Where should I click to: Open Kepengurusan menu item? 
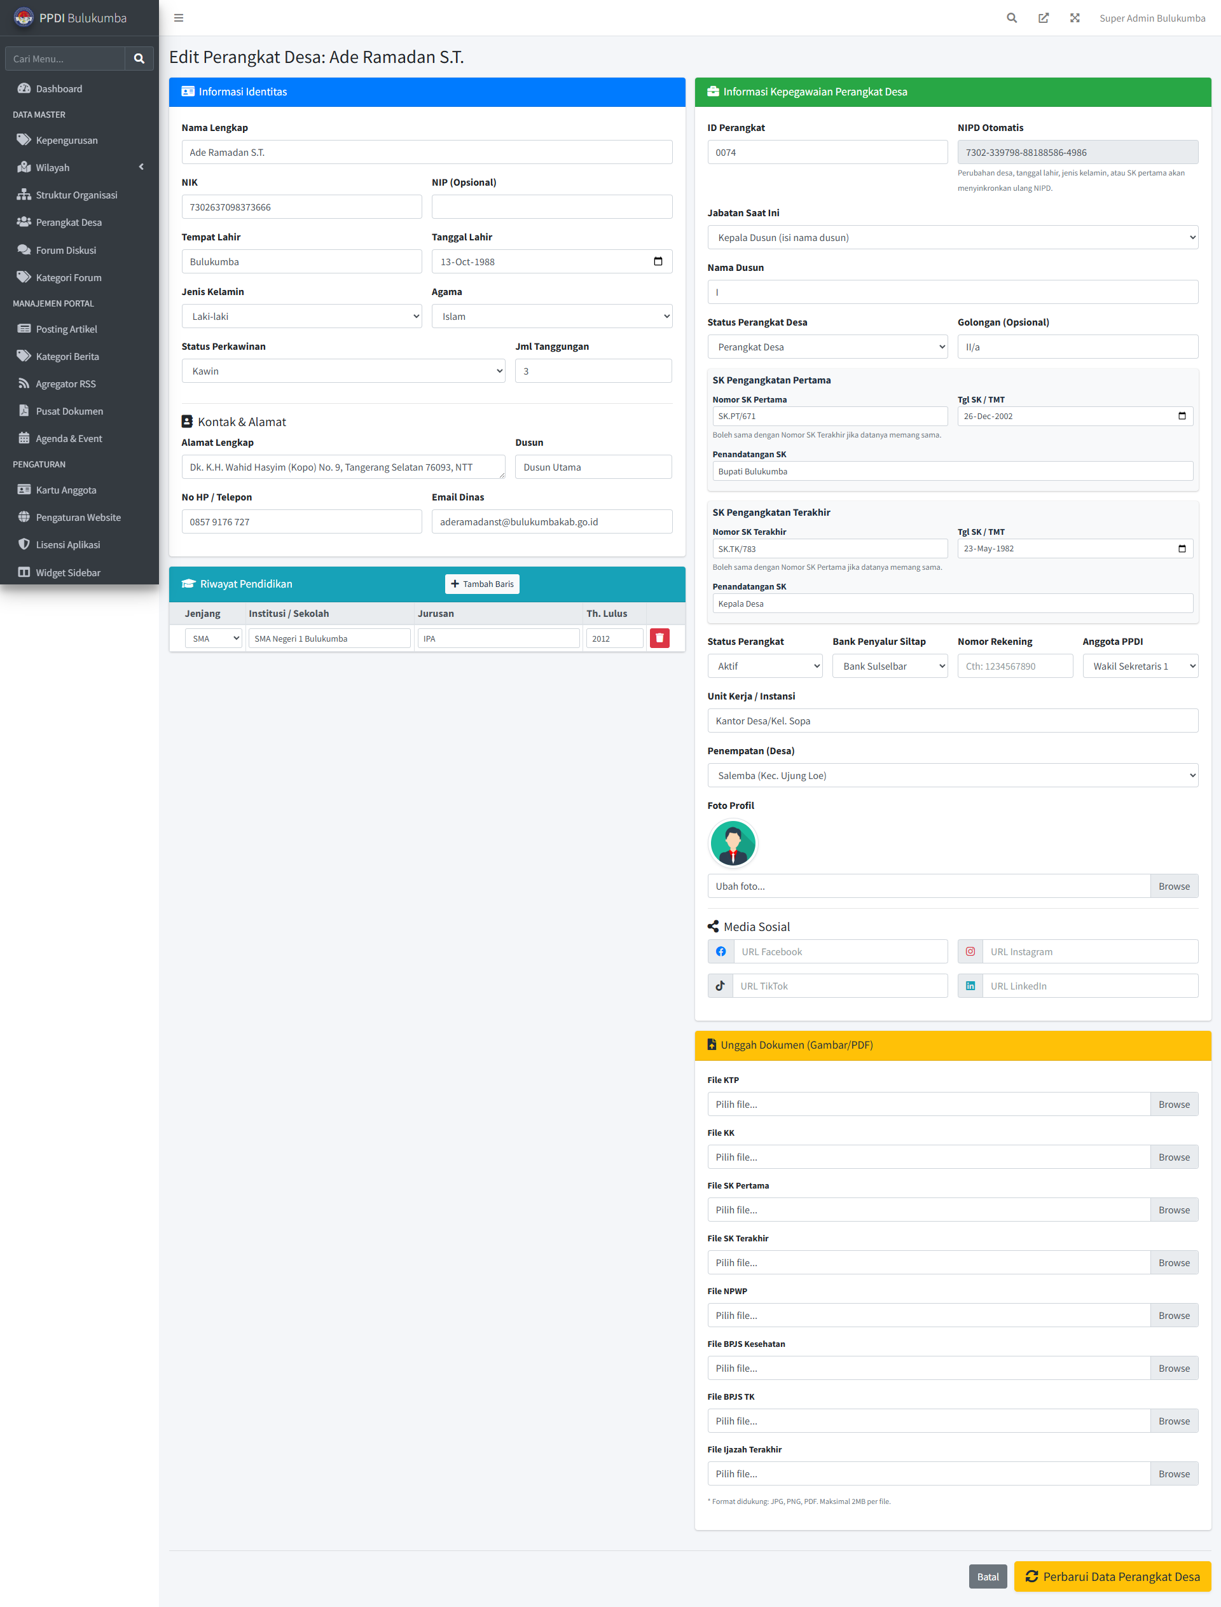tap(79, 141)
